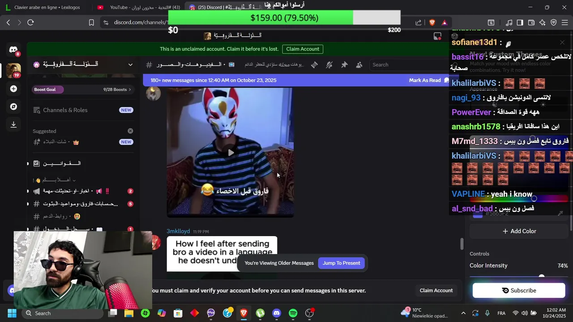Open the Discover servers compass icon
The width and height of the screenshot is (573, 322).
click(x=13, y=106)
